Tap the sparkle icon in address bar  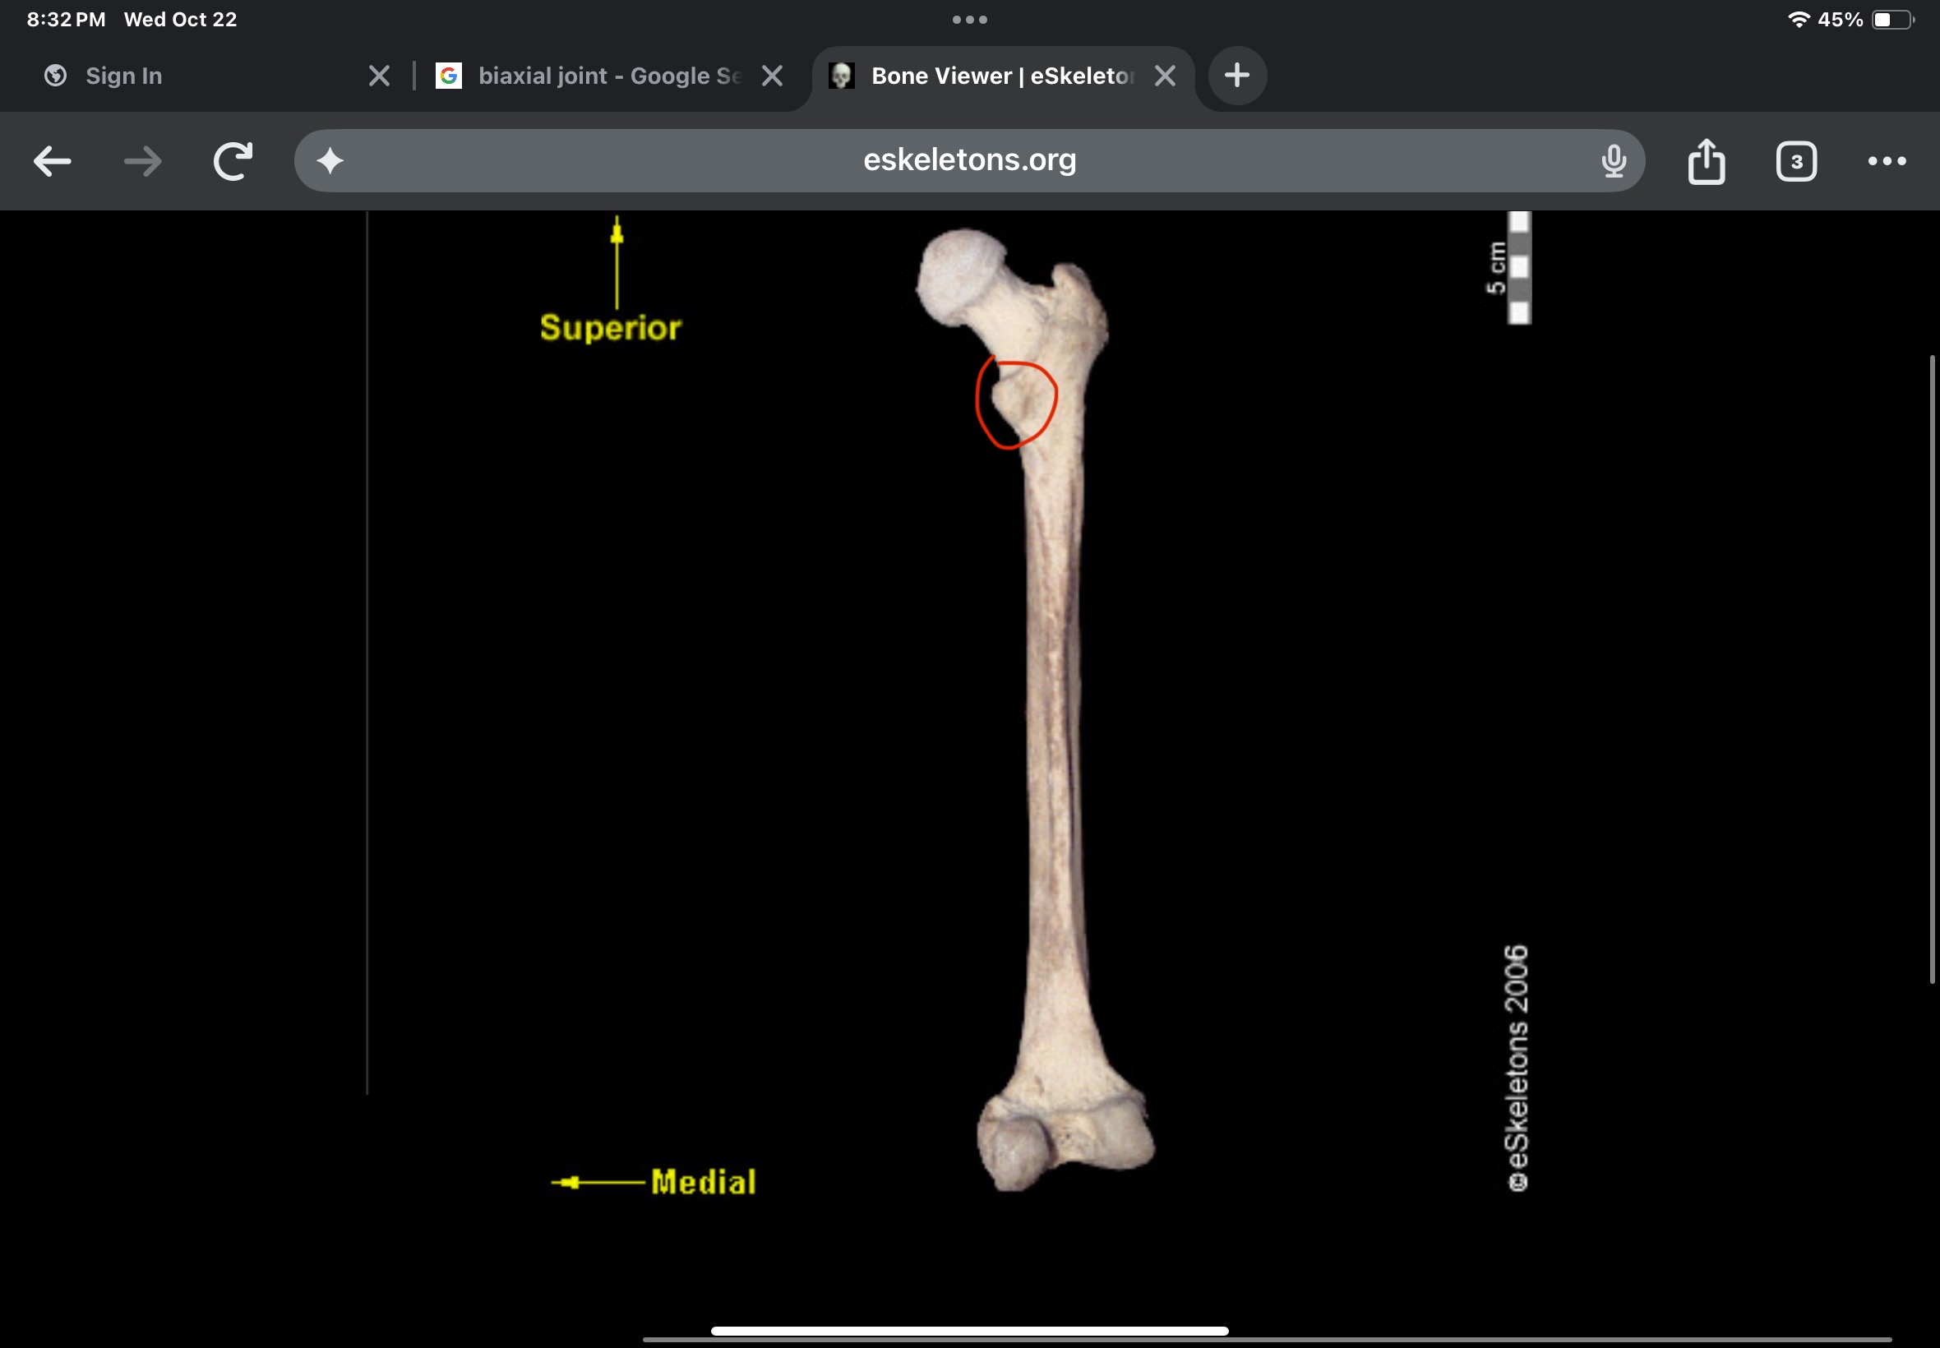[330, 160]
